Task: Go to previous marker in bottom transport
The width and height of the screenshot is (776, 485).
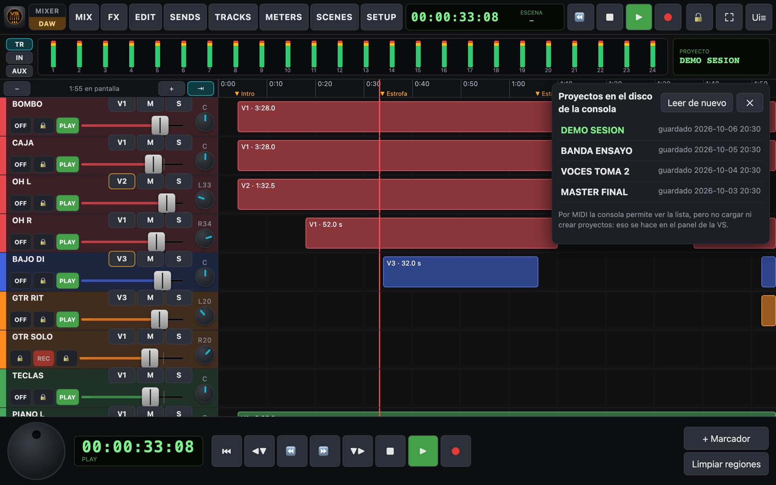Action: click(x=259, y=451)
